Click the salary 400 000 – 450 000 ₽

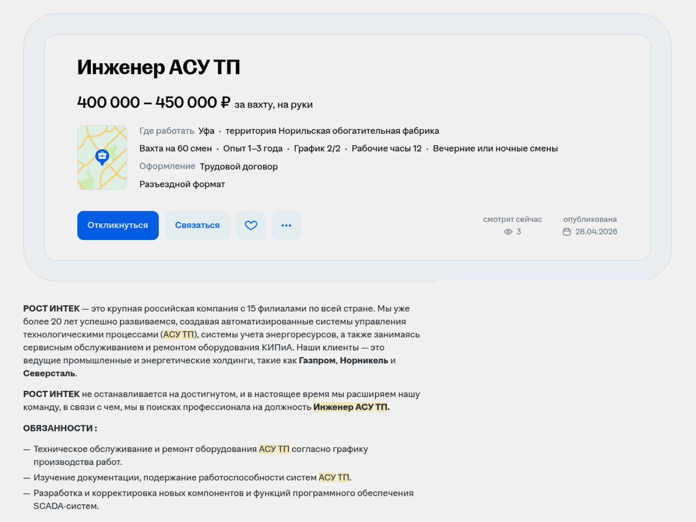(154, 103)
